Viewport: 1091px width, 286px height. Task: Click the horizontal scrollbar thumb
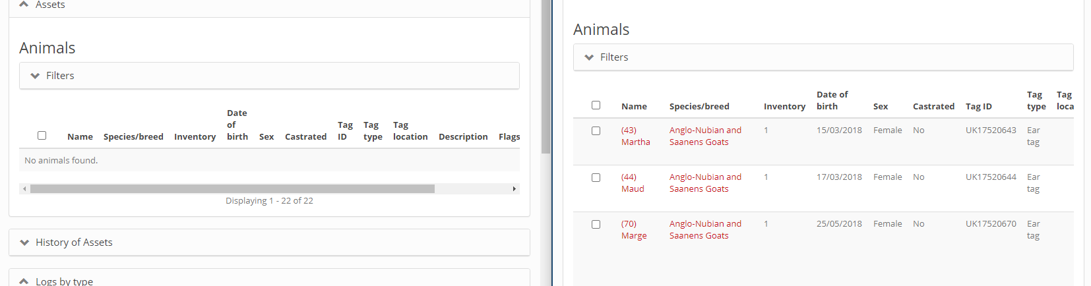pyautogui.click(x=232, y=189)
